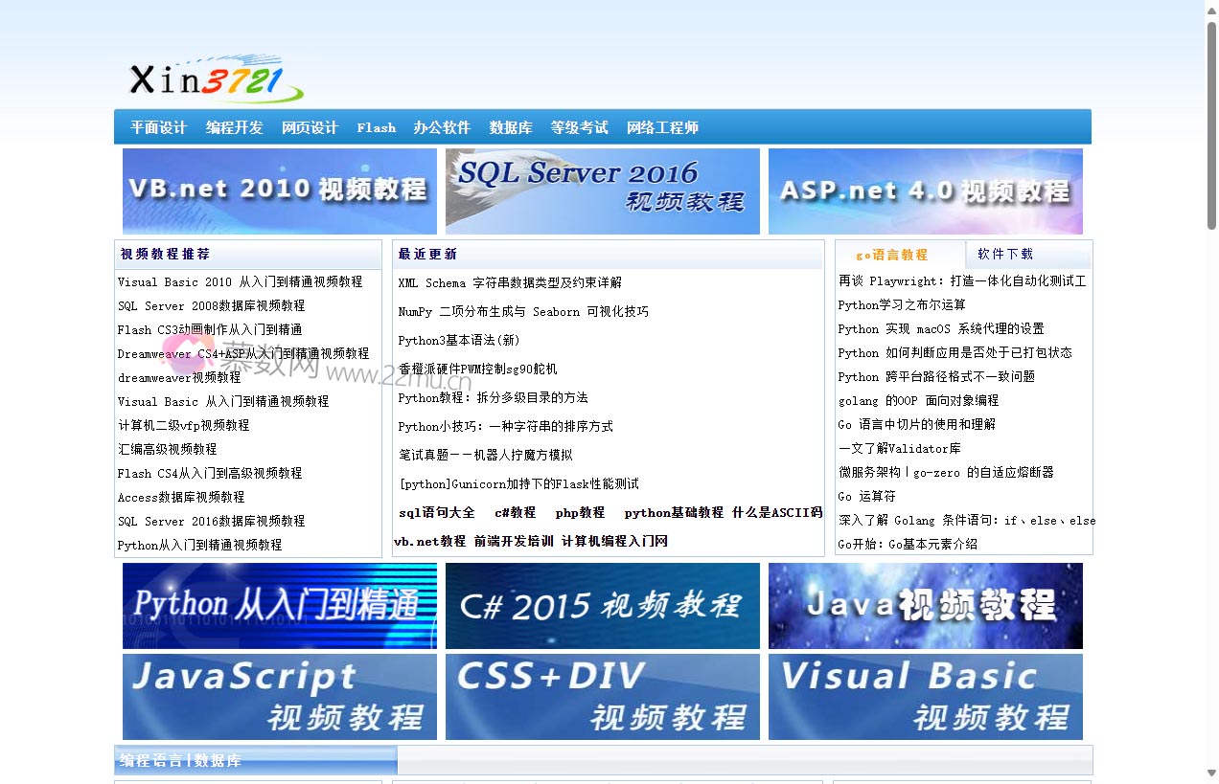Open the C# 2015 视频教程 banner
1219x784 pixels.
(x=602, y=605)
